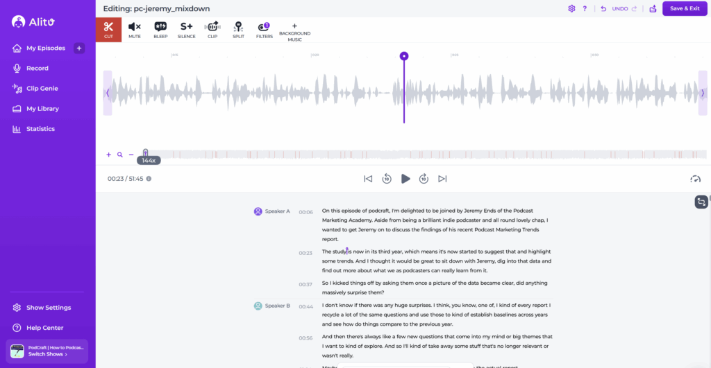Open Show Settings
The width and height of the screenshot is (711, 368).
(x=42, y=307)
